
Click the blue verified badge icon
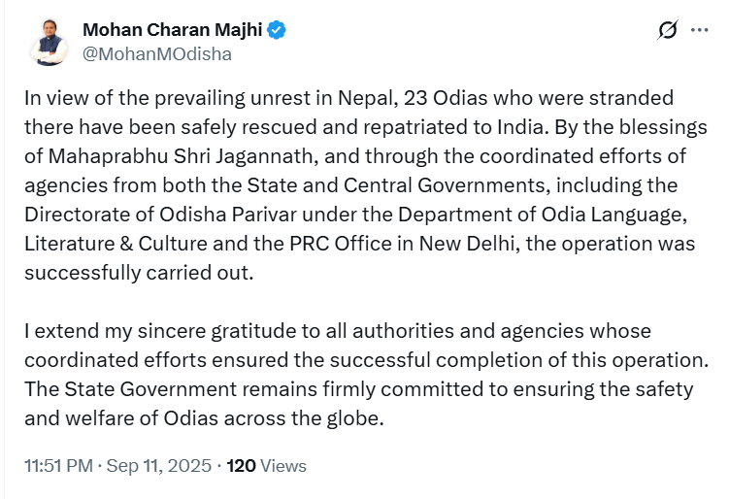[278, 30]
